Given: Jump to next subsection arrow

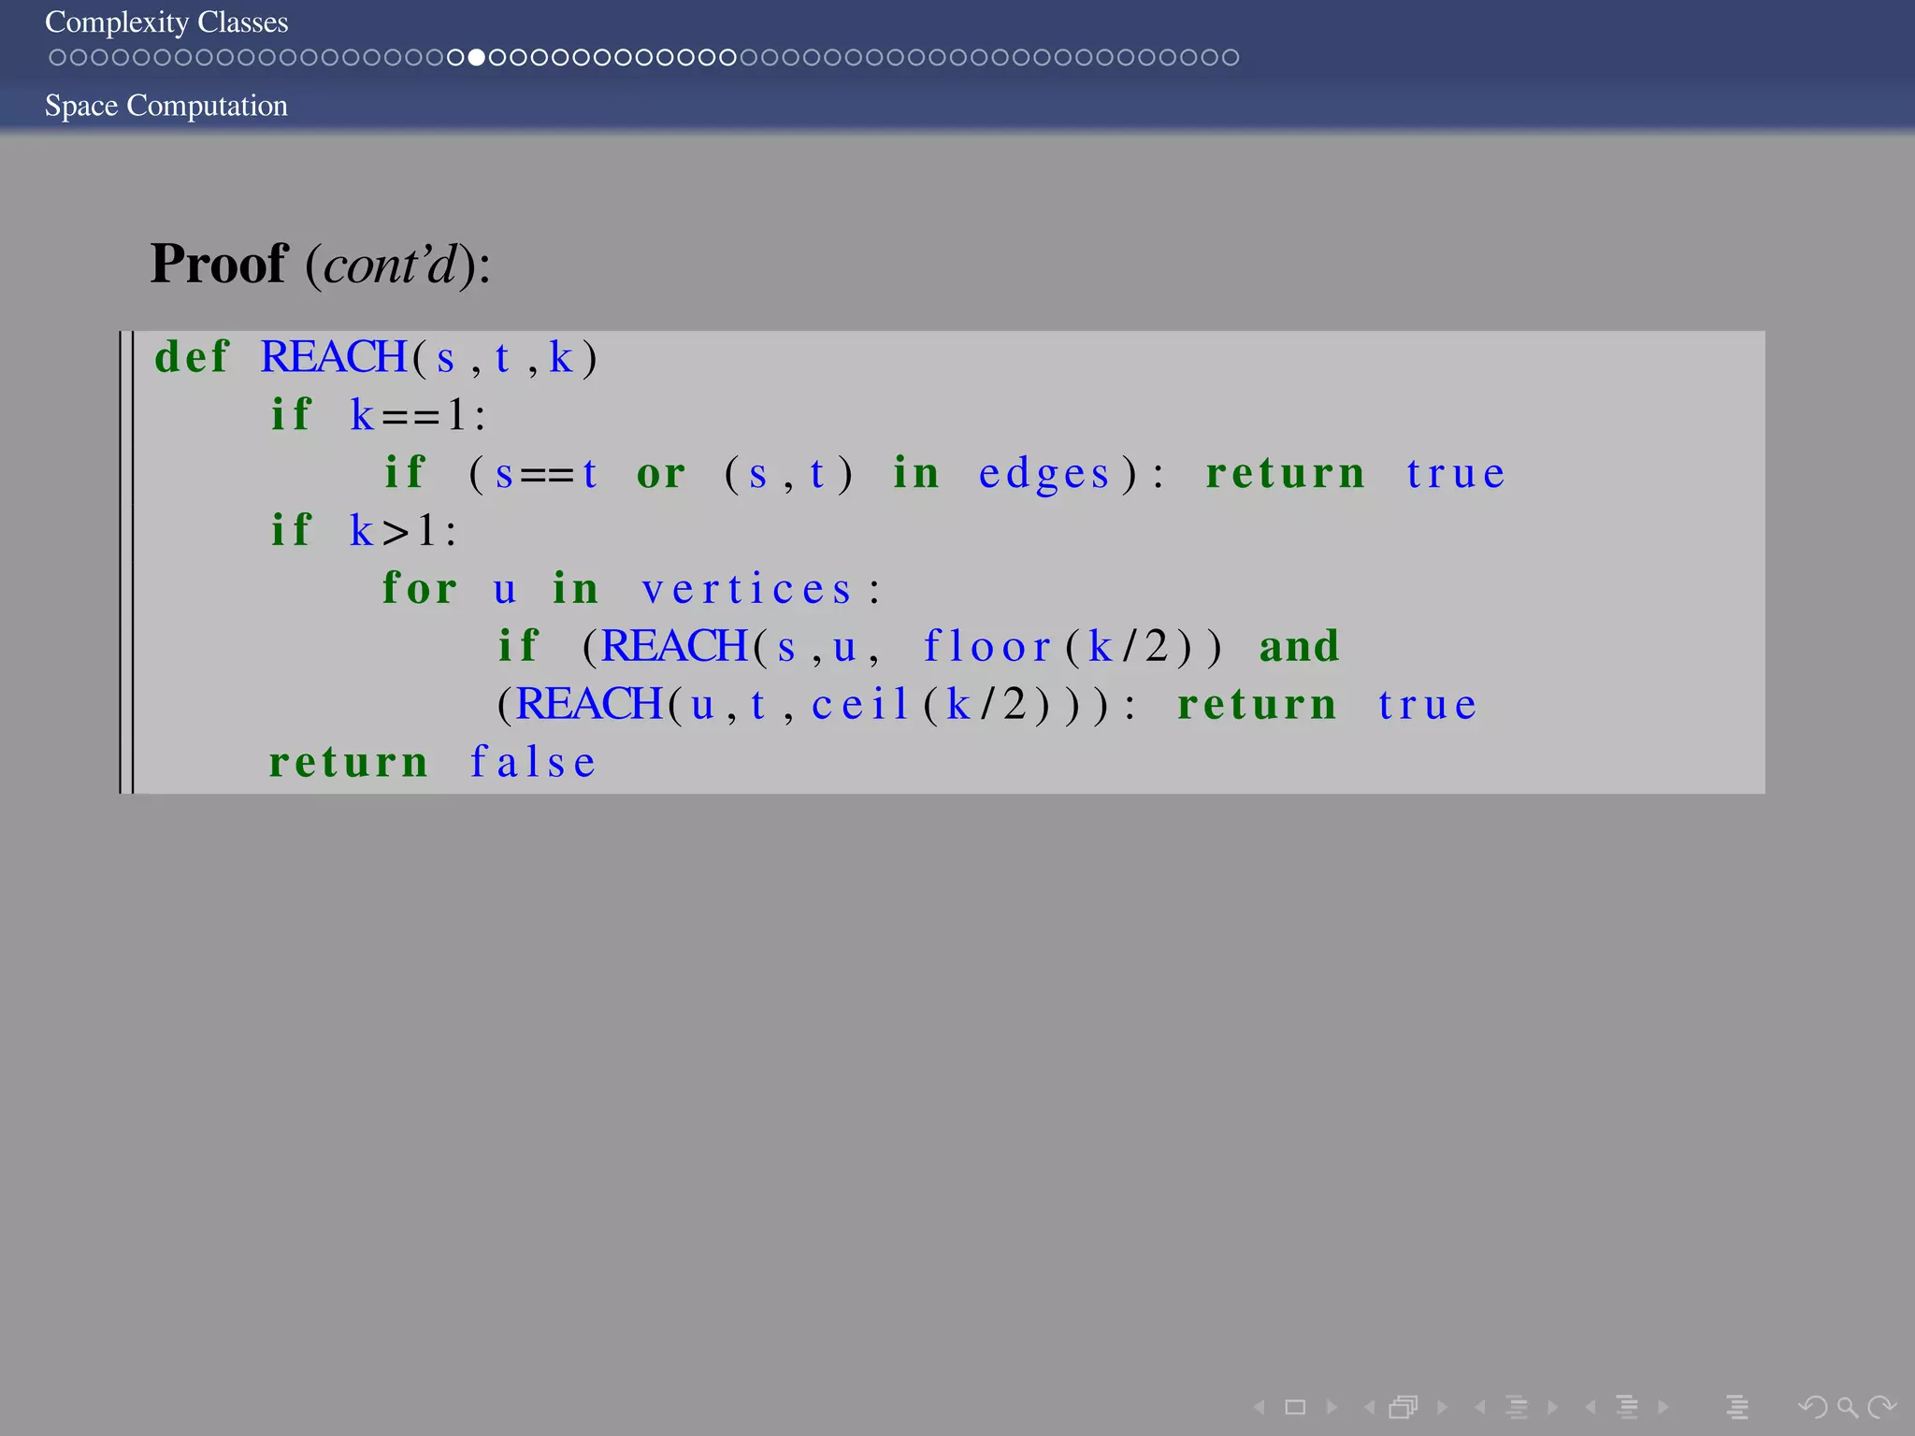Looking at the screenshot, I should (1552, 1406).
